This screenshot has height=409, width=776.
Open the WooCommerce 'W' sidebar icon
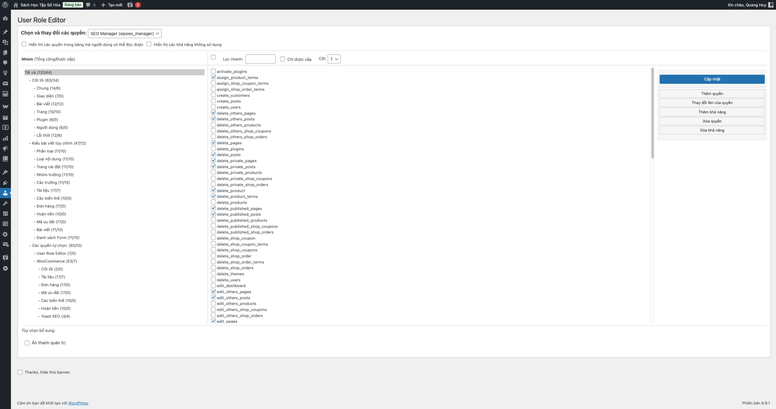point(5,106)
